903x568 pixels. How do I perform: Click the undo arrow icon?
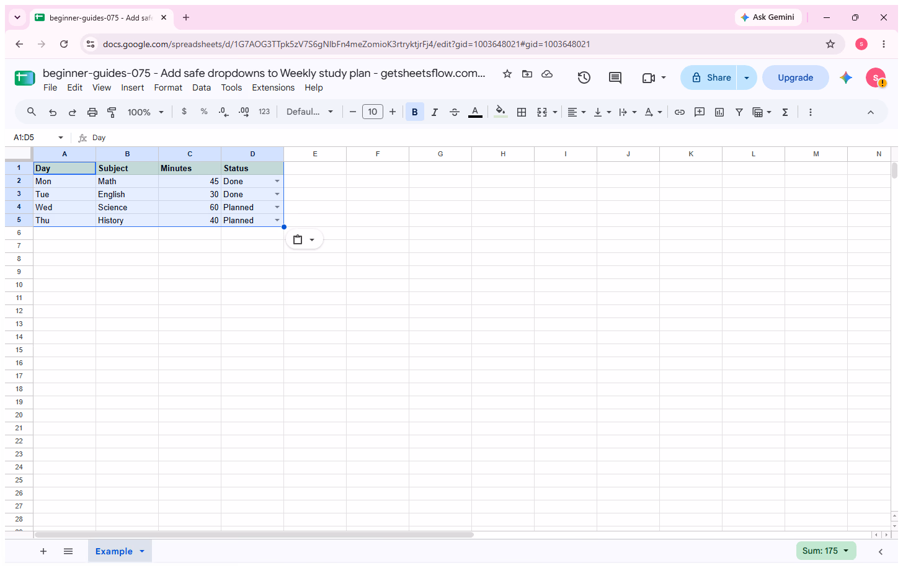[53, 112]
